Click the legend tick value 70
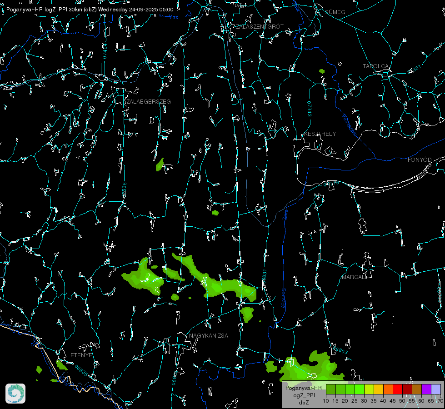The image size is (445, 409). coord(440,401)
